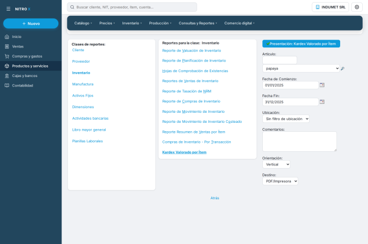This screenshot has height=244, width=368.
Task: Open Contabilidad section
Action: tap(30, 85)
